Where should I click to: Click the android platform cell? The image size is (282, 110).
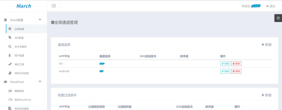[64, 71]
